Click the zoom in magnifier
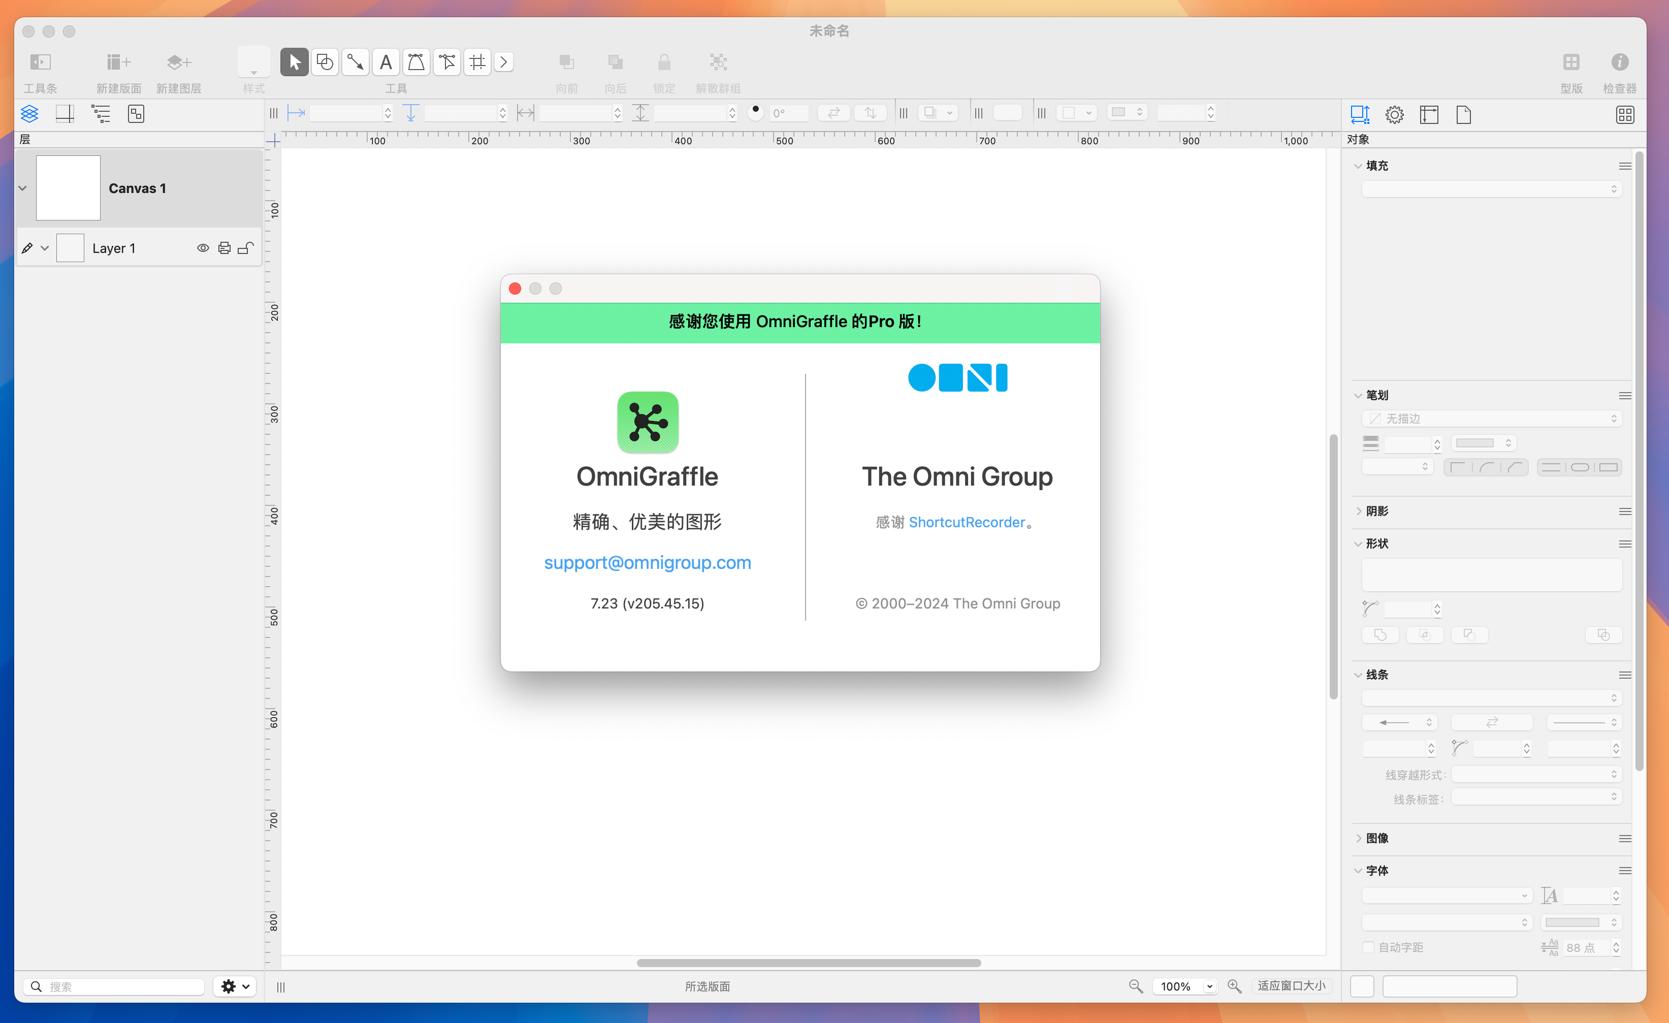This screenshot has height=1023, width=1669. (1235, 986)
